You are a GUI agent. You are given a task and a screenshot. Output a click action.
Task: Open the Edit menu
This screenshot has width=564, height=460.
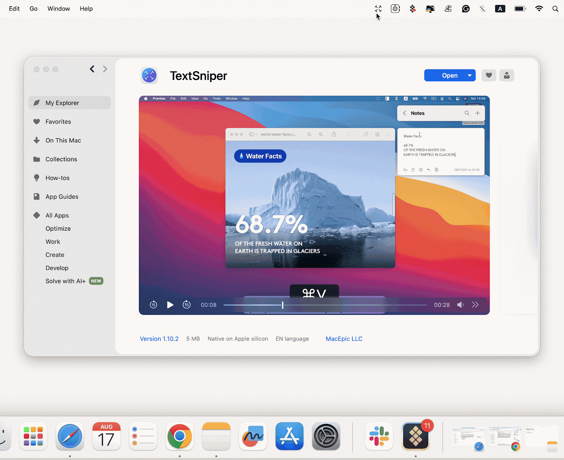tap(14, 9)
